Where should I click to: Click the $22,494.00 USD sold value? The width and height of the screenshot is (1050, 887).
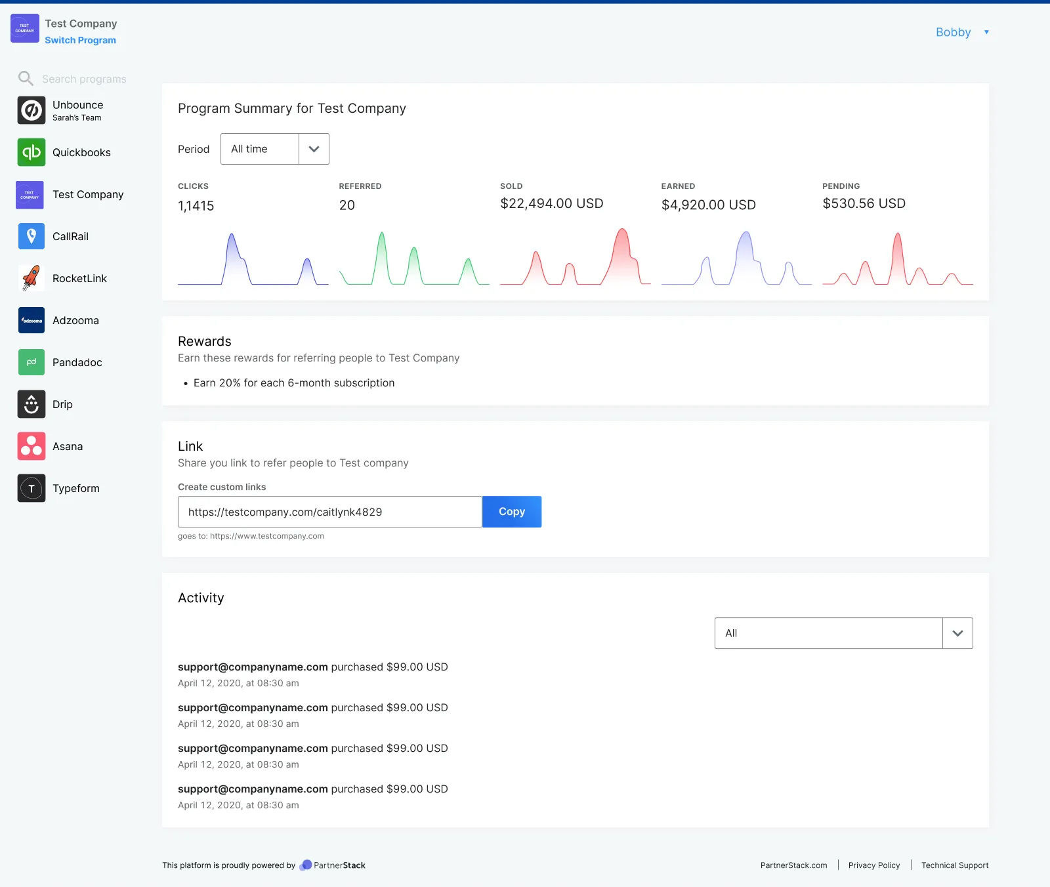[x=551, y=203]
